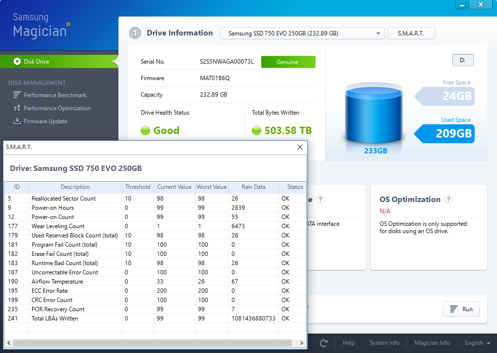Open the Help link in the footer
Screen dimensions: 497x353
pyautogui.click(x=348, y=343)
